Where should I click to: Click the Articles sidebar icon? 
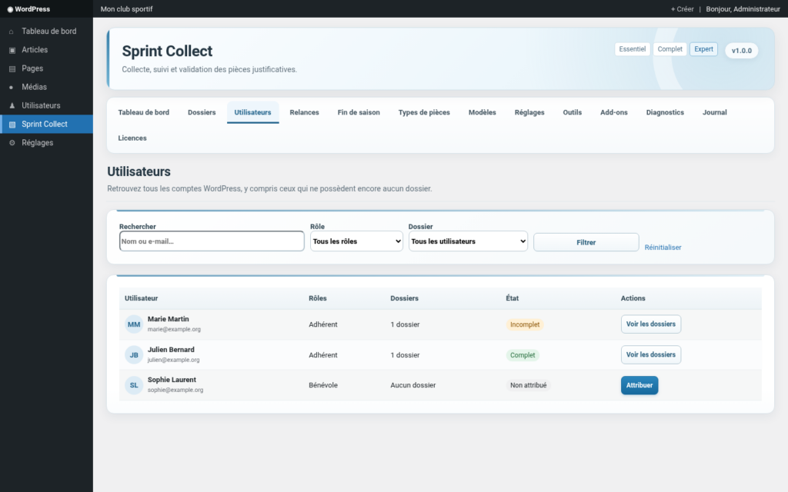(12, 50)
